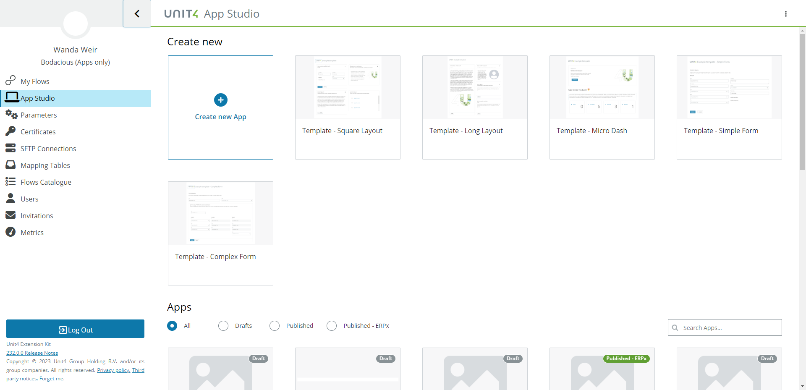This screenshot has height=390, width=806.
Task: Click the Log Out button
Action: point(75,329)
